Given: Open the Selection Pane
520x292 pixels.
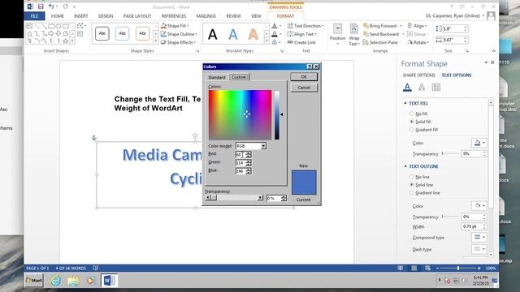Looking at the screenshot, I should [380, 42].
